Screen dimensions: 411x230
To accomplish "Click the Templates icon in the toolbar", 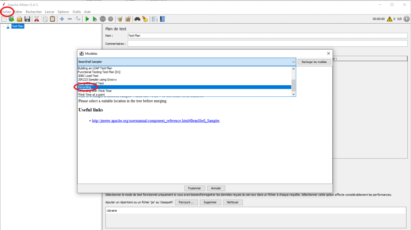I will [11, 19].
